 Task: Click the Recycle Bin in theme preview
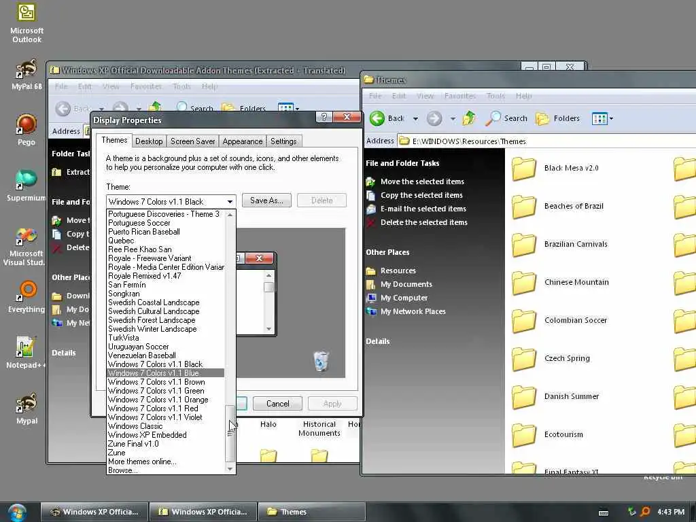pos(321,361)
